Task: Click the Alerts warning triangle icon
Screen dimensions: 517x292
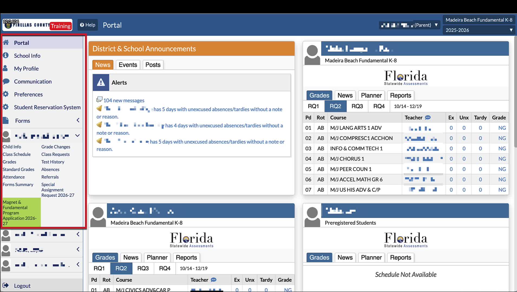Action: (101, 82)
